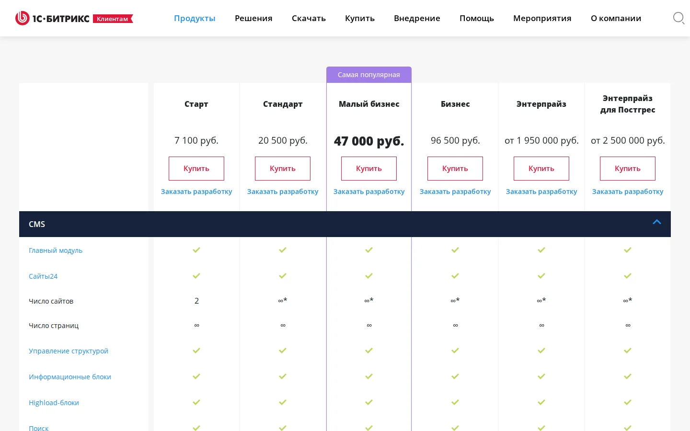This screenshot has height=431, width=690.
Task: Click the 1C-Bitrix logo
Action: [x=52, y=18]
